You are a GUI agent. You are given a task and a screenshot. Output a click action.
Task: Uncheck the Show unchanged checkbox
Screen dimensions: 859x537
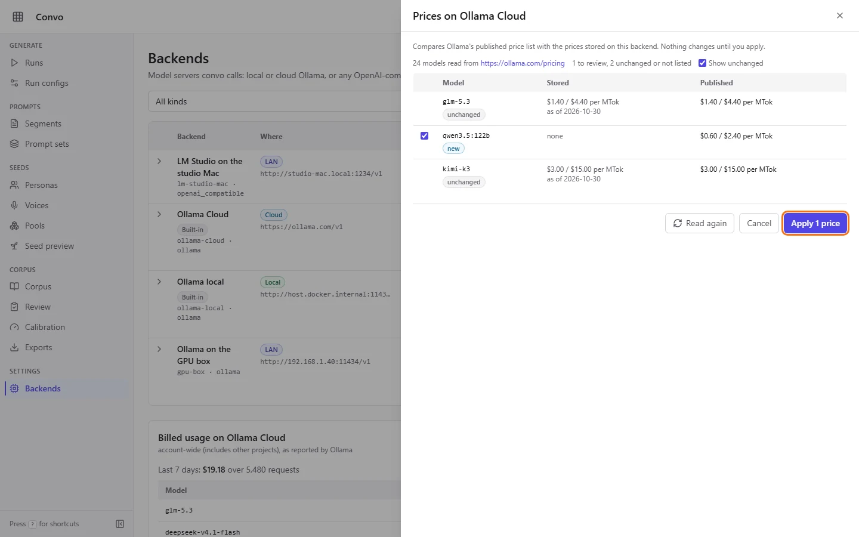click(x=702, y=63)
